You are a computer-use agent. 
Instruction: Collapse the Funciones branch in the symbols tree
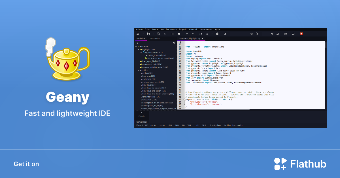[136, 46]
